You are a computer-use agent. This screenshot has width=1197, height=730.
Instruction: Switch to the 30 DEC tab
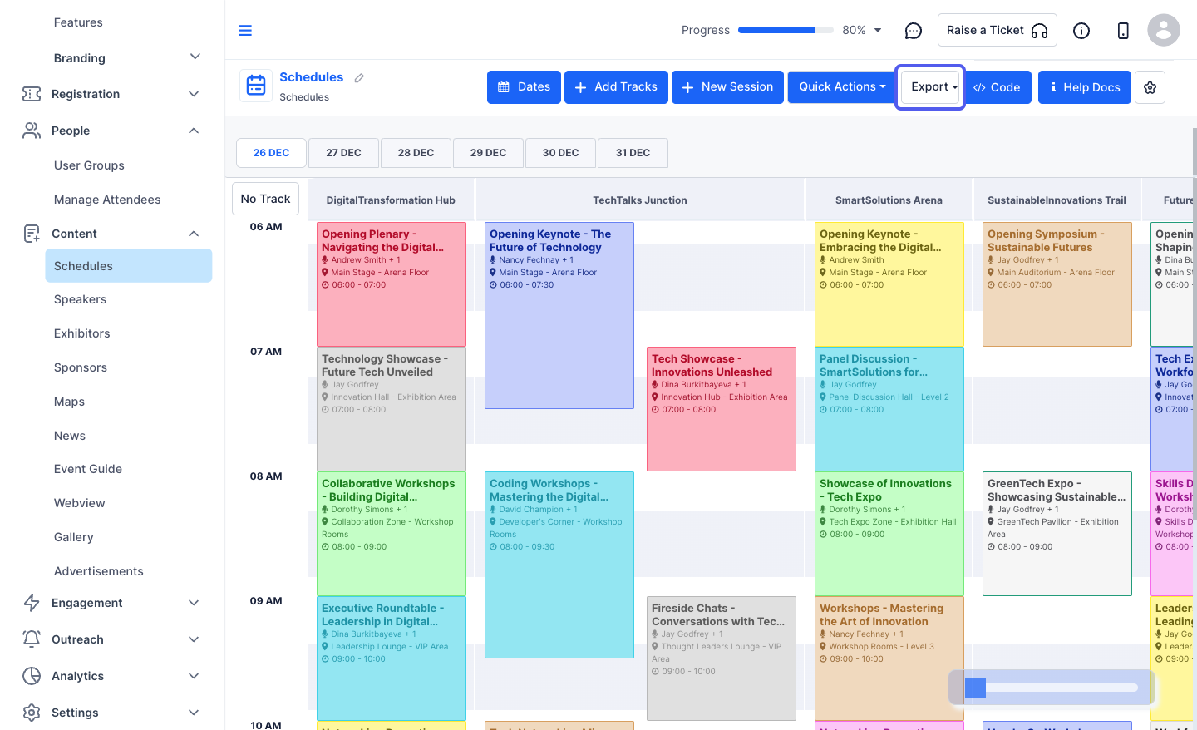(x=560, y=153)
